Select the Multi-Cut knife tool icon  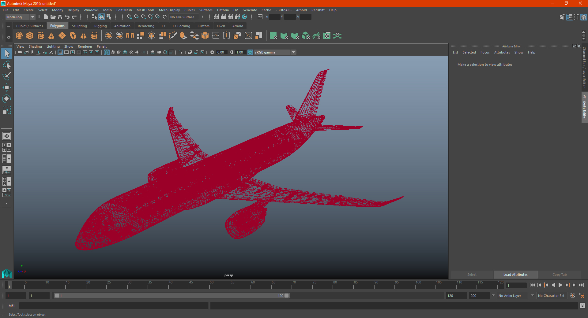pos(173,36)
